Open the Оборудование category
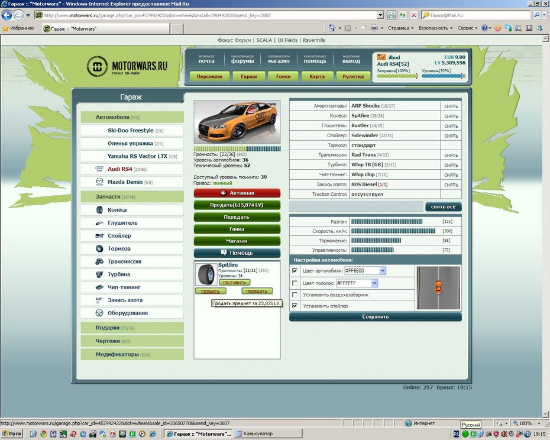This screenshot has width=550, height=440. (x=132, y=313)
